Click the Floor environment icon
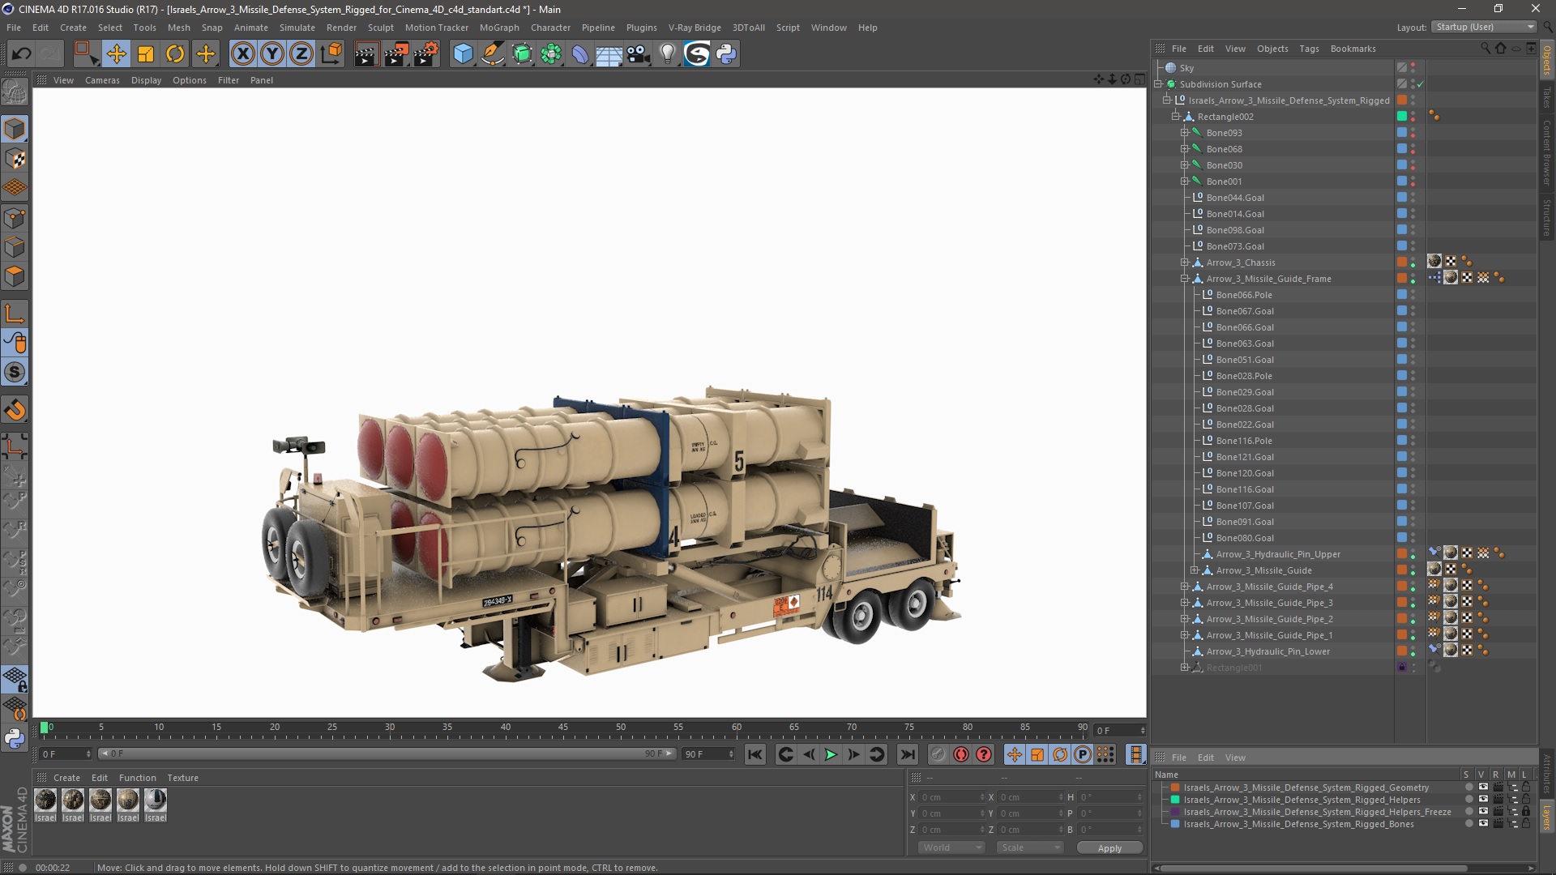This screenshot has width=1556, height=875. (x=609, y=54)
